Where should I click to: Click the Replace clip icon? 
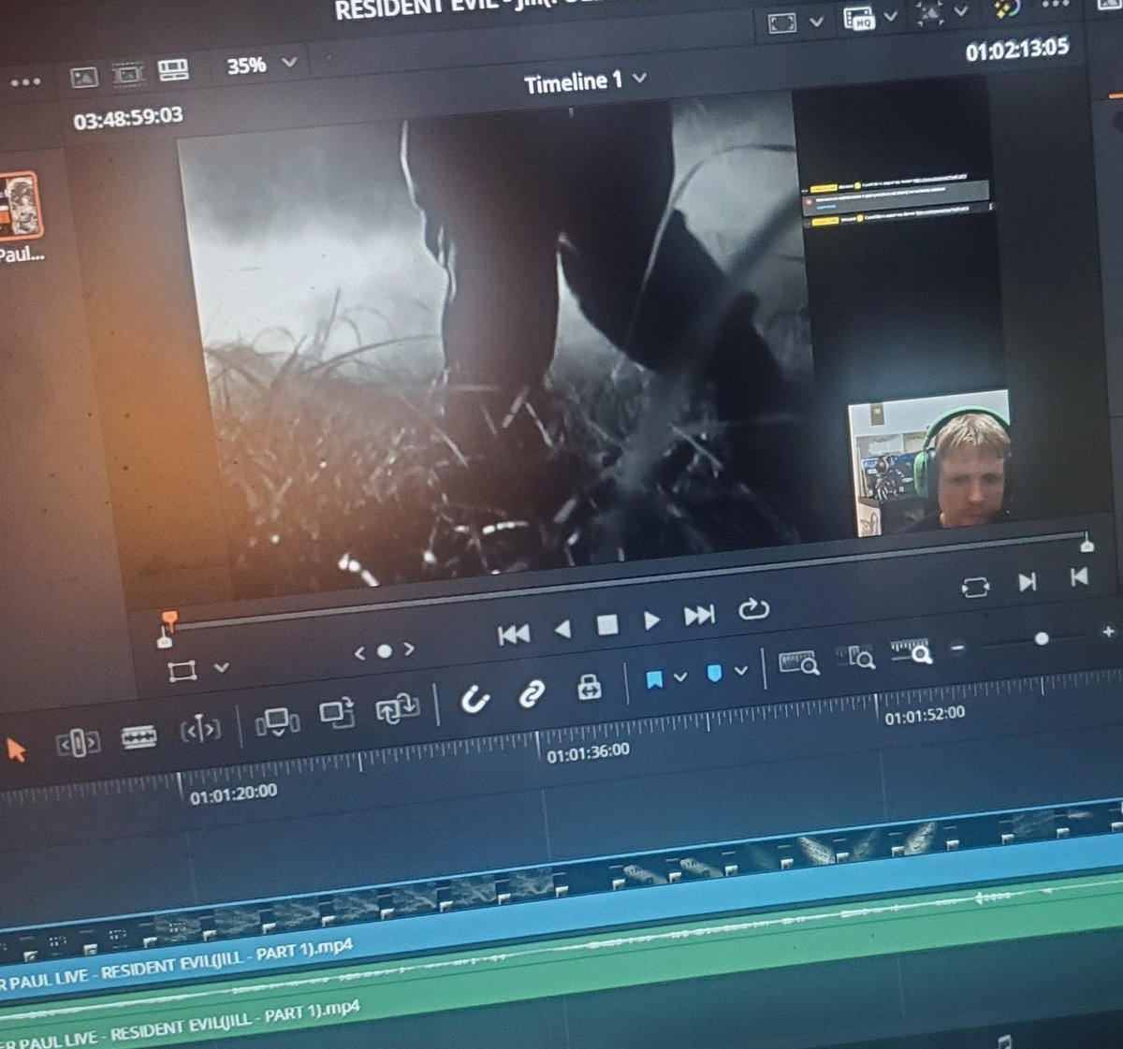click(398, 708)
